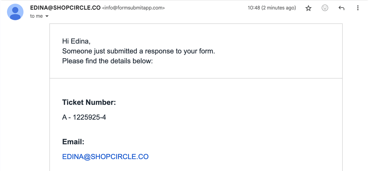369x171 pixels.
Task: Star this email message
Action: (308, 8)
